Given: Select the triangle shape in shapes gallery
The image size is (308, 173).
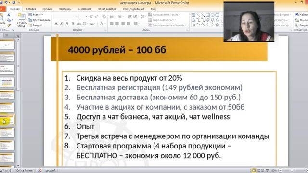Looking at the screenshot, I should pyautogui.click(x=193, y=20).
